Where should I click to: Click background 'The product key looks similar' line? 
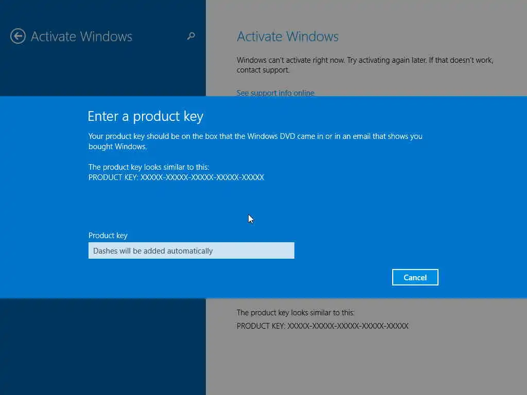(x=295, y=313)
